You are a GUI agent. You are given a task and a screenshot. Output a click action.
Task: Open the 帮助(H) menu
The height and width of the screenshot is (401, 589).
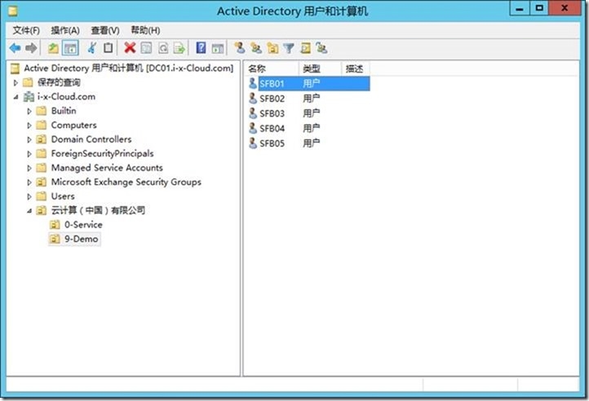coord(145,30)
